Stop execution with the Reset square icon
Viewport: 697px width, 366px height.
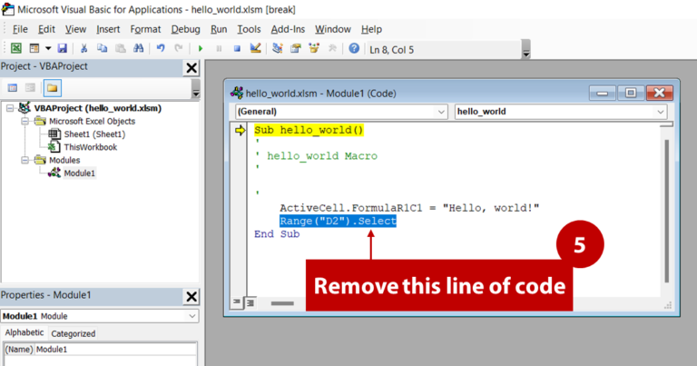pyautogui.click(x=237, y=48)
